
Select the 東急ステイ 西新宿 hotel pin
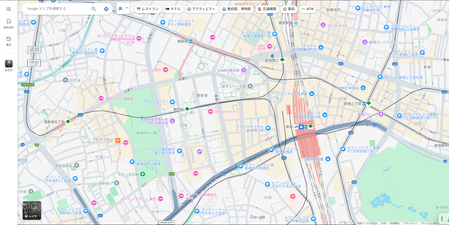pyautogui.click(x=101, y=98)
